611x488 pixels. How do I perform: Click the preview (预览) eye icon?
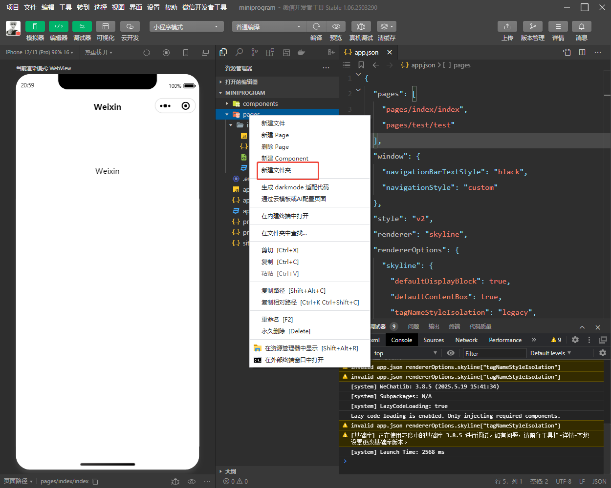click(336, 26)
